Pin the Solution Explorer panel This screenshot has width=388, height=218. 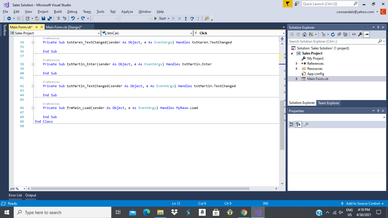point(377,27)
